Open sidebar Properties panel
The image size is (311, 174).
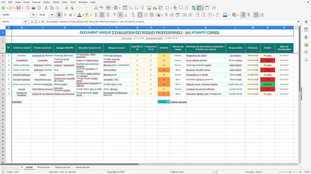tap(306, 30)
